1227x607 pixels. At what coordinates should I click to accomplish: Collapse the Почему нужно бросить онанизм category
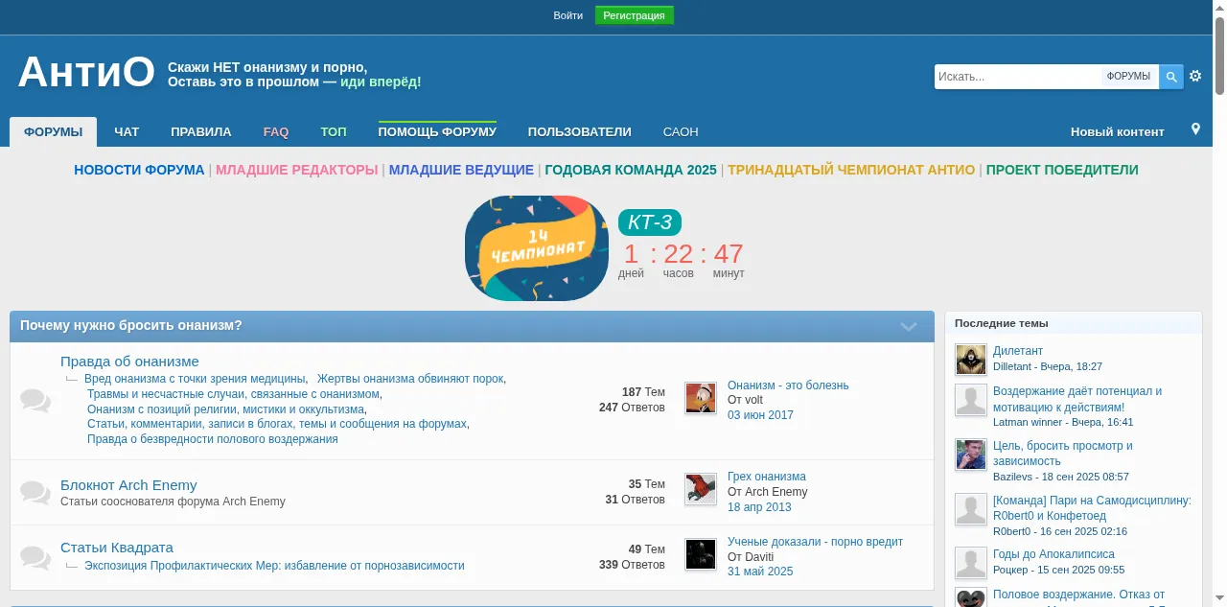click(909, 326)
